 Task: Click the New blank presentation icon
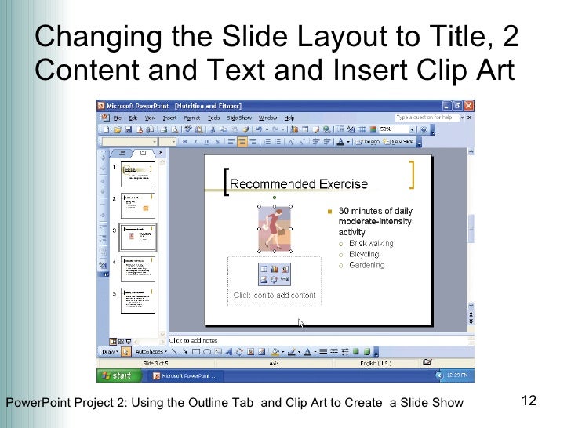pyautogui.click(x=106, y=129)
